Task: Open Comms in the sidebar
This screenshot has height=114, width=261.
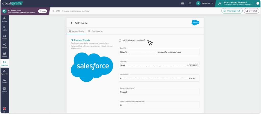Action: click(x=4, y=54)
